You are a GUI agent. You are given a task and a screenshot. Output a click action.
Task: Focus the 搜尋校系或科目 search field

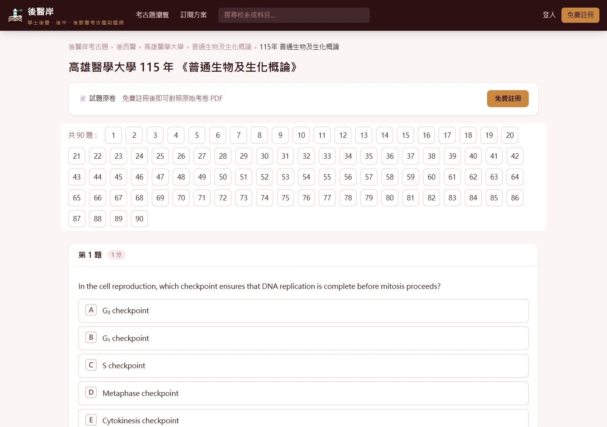294,15
